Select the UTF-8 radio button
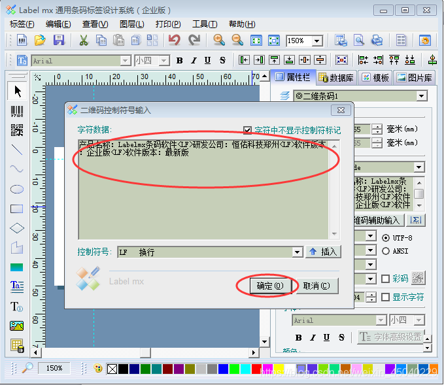Viewport: 444px width, 385px height. coord(386,238)
